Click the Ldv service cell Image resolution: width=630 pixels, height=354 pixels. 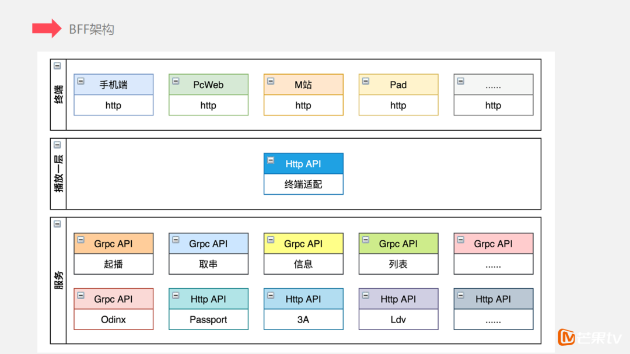398,320
